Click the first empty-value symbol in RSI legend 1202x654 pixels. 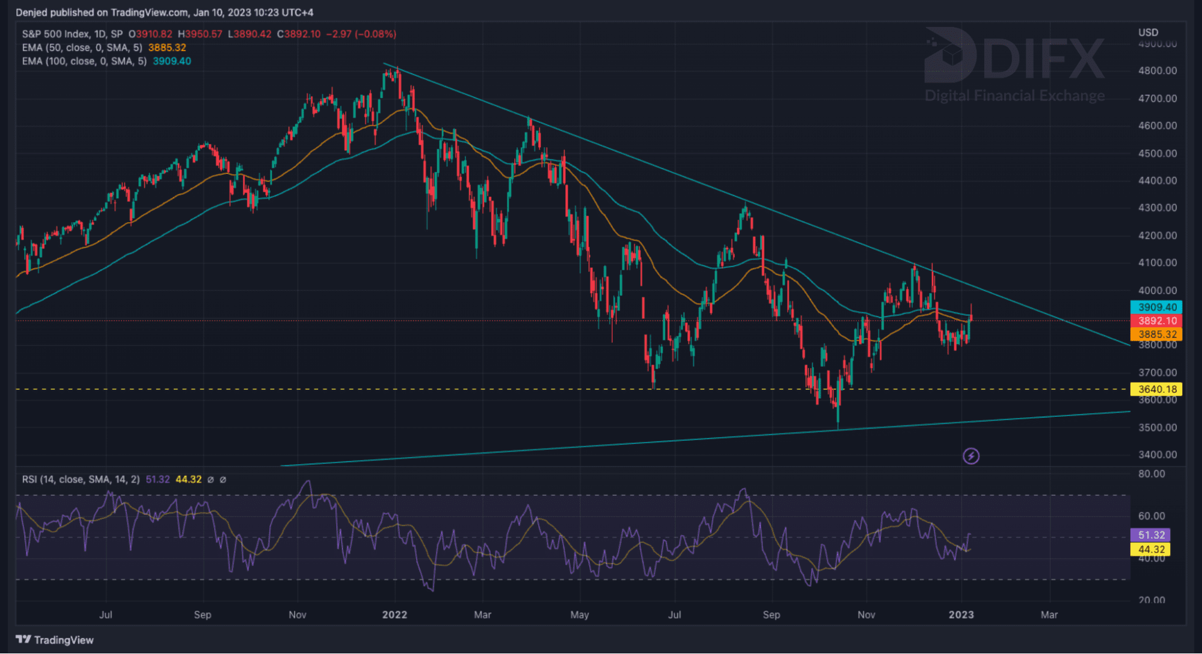click(210, 480)
